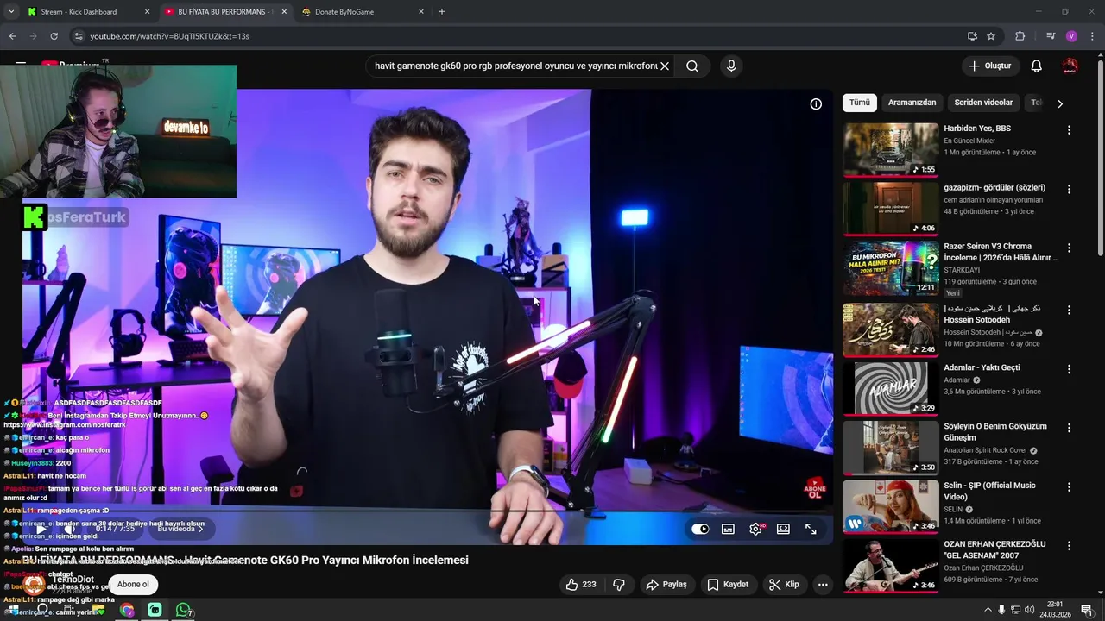
Task: Open options for gazapizm - gördüler video
Action: pyautogui.click(x=1069, y=189)
